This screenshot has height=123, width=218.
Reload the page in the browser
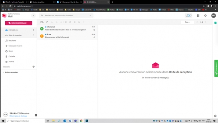click(x=10, y=6)
